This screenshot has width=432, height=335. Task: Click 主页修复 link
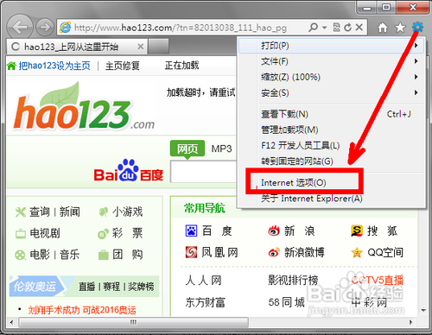123,66
